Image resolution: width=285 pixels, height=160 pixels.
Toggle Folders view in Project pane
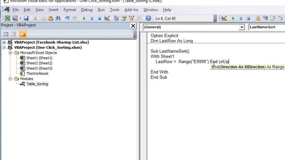[x=23, y=34]
